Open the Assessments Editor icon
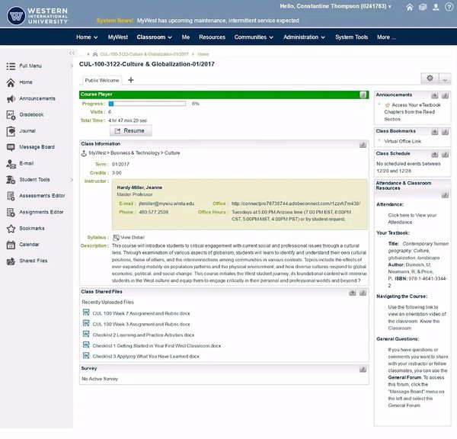457x439 pixels. pyautogui.click(x=11, y=196)
